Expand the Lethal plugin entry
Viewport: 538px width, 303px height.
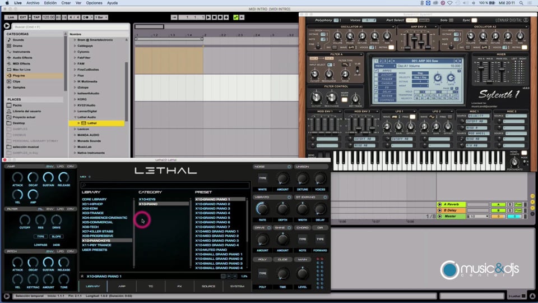[78, 123]
